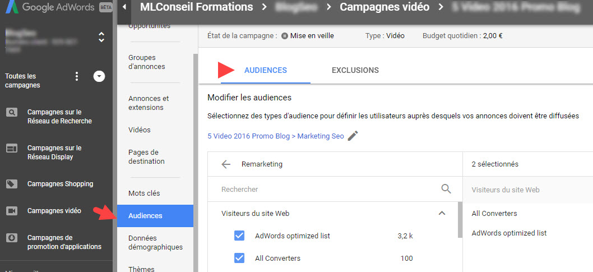The image size is (593, 272).
Task: Open Pages de destination menu item
Action: click(146, 156)
